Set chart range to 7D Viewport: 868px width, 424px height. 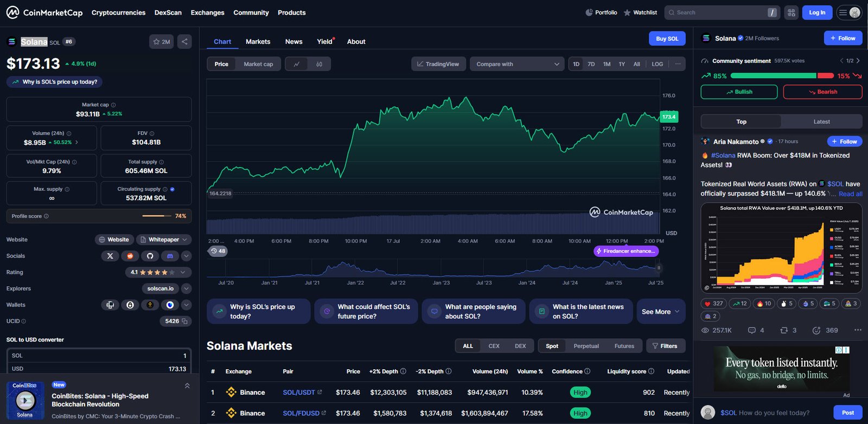point(591,64)
